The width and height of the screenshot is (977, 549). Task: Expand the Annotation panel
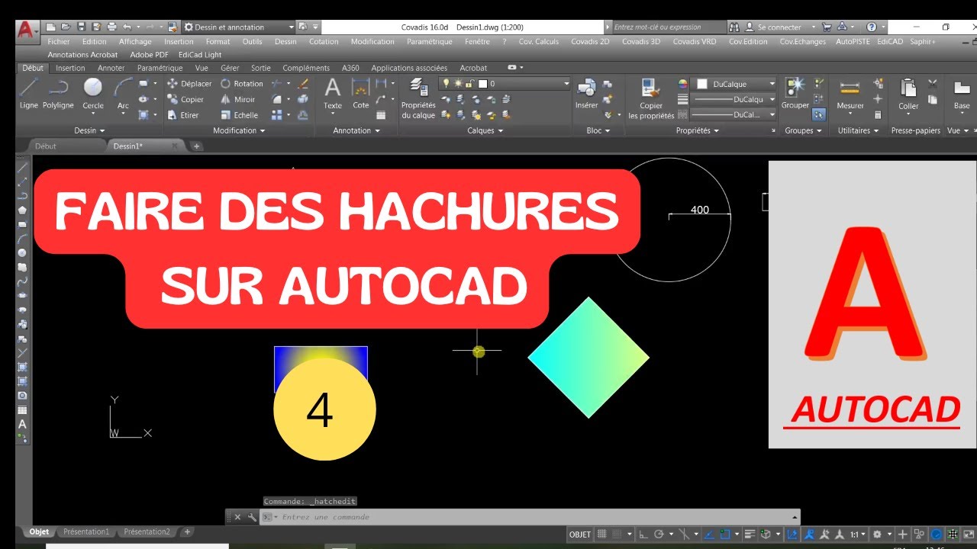356,130
